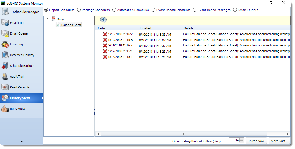Click the horizontal scrollbar thumb
295x149 pixels.
coord(184,134)
